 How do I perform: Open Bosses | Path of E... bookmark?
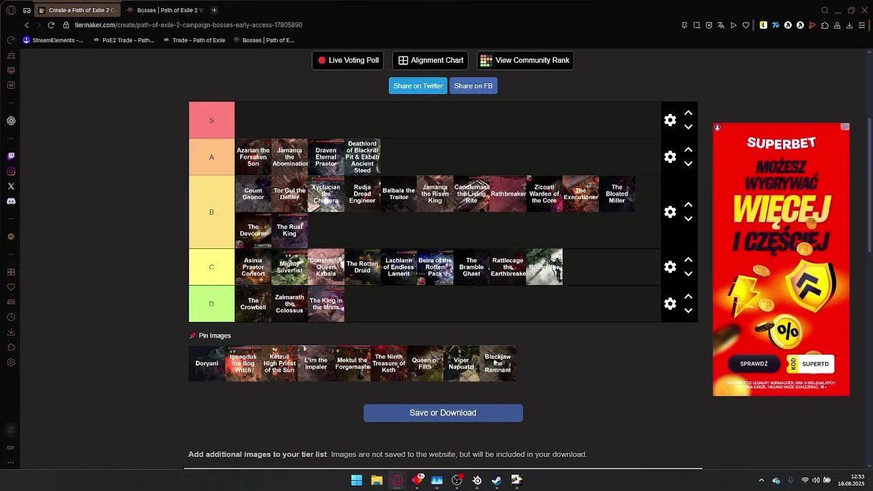pyautogui.click(x=263, y=40)
